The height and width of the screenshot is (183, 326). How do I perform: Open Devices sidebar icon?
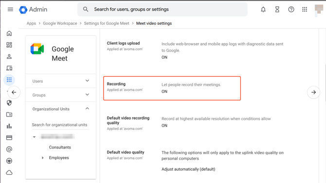(9, 68)
